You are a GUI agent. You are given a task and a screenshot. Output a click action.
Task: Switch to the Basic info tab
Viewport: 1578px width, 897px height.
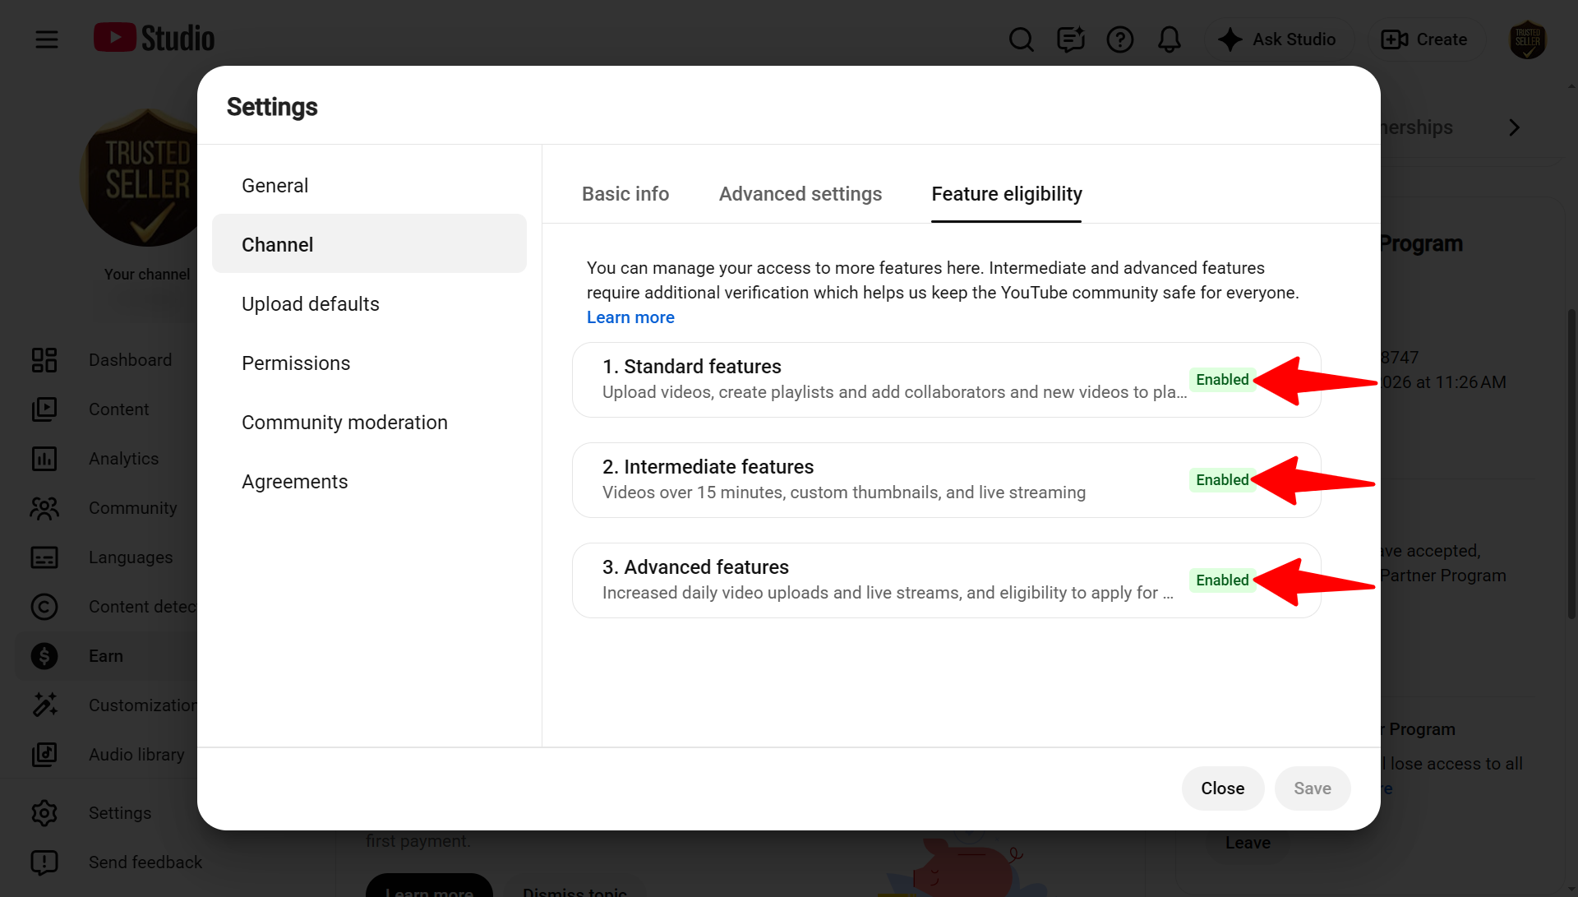[x=625, y=194]
